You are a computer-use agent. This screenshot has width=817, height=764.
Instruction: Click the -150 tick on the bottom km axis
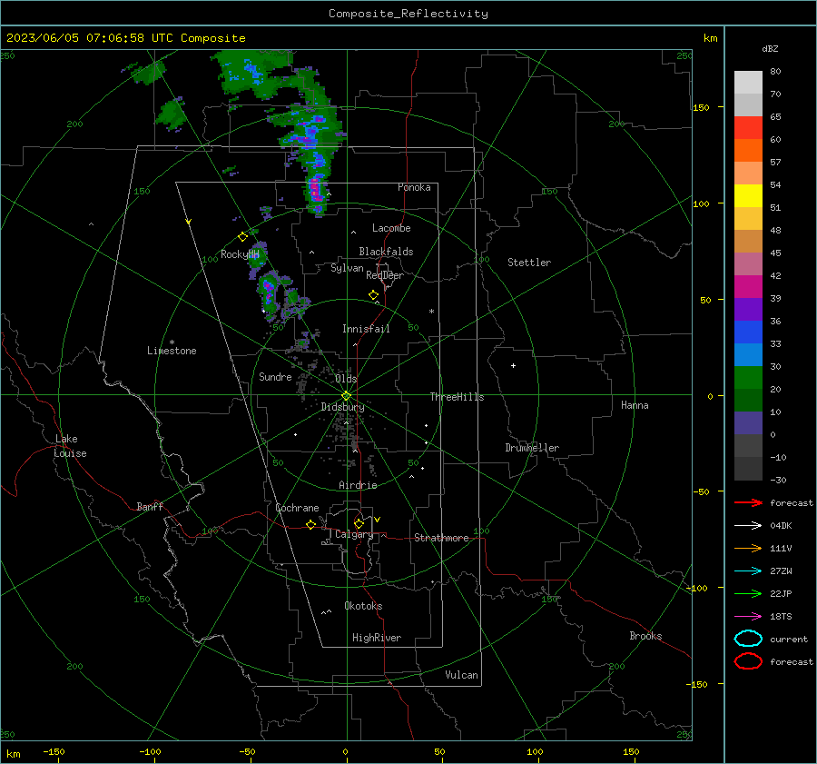(x=54, y=752)
